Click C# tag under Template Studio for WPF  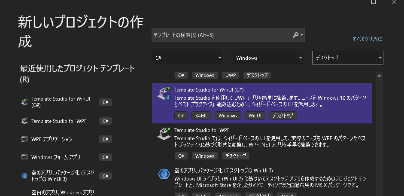point(181,156)
